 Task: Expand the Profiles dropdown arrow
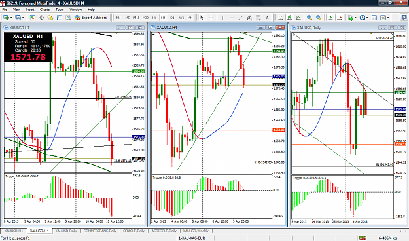pos(23,18)
